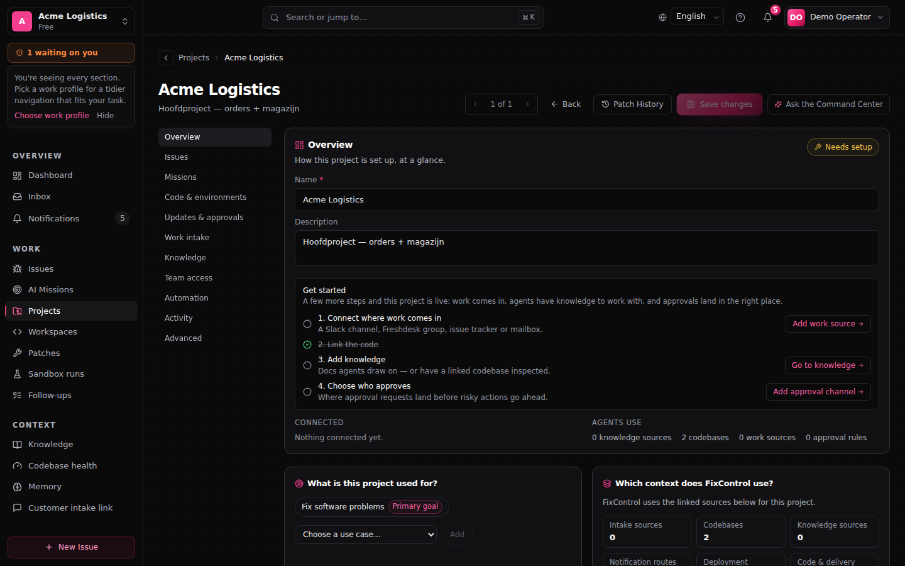
Task: Click the Workspaces code brackets icon
Action: click(x=17, y=332)
